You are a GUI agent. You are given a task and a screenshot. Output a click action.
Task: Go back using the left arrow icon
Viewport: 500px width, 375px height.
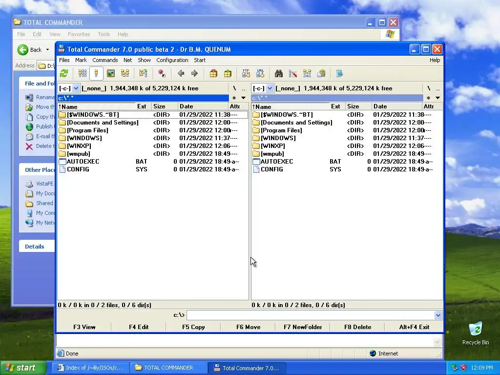coord(181,74)
